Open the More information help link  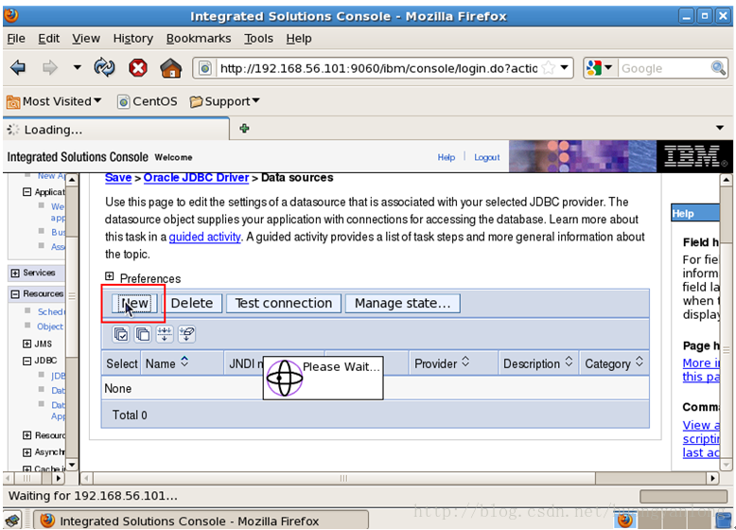point(701,369)
